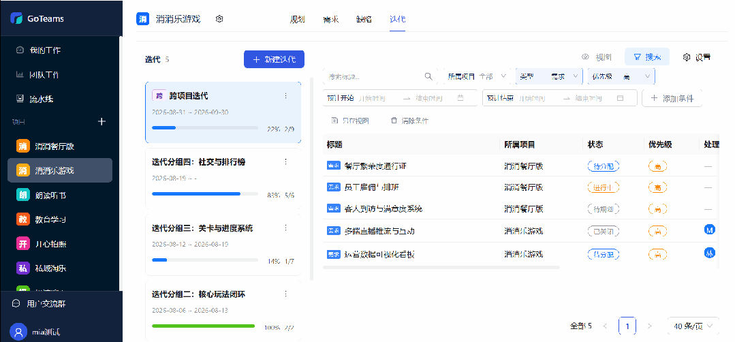Toggle the 搜索 filter panel button
735x342 pixels.
pos(647,57)
